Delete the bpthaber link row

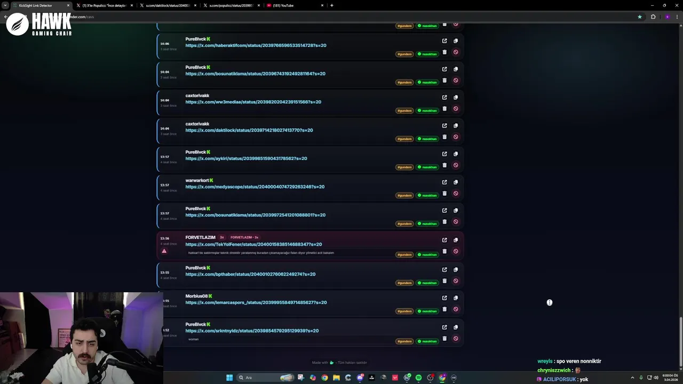(444, 281)
